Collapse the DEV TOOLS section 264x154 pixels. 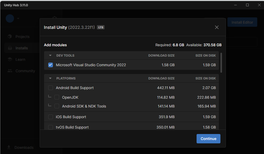pyautogui.click(x=50, y=56)
